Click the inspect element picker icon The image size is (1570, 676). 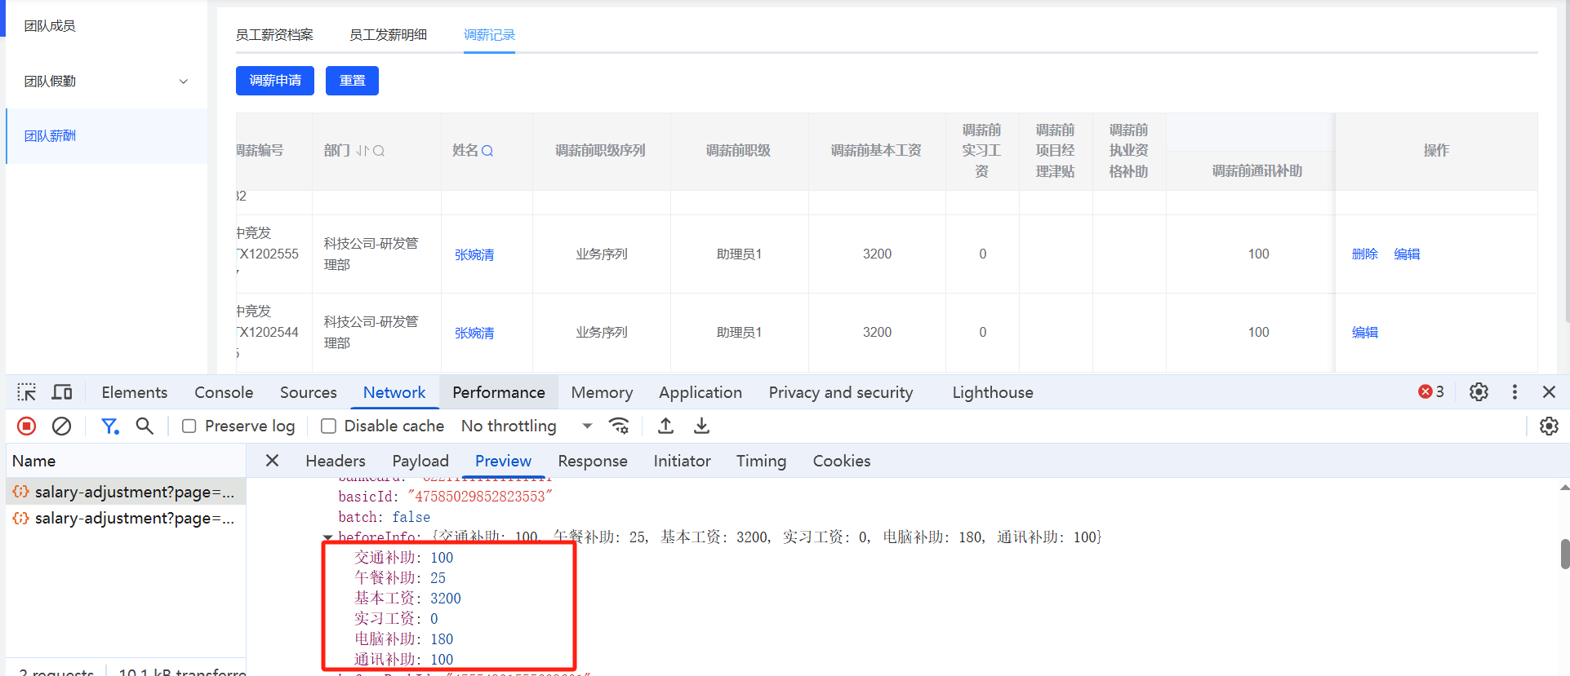coord(26,392)
